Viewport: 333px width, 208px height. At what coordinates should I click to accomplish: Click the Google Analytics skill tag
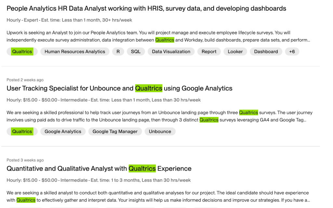tap(63, 132)
